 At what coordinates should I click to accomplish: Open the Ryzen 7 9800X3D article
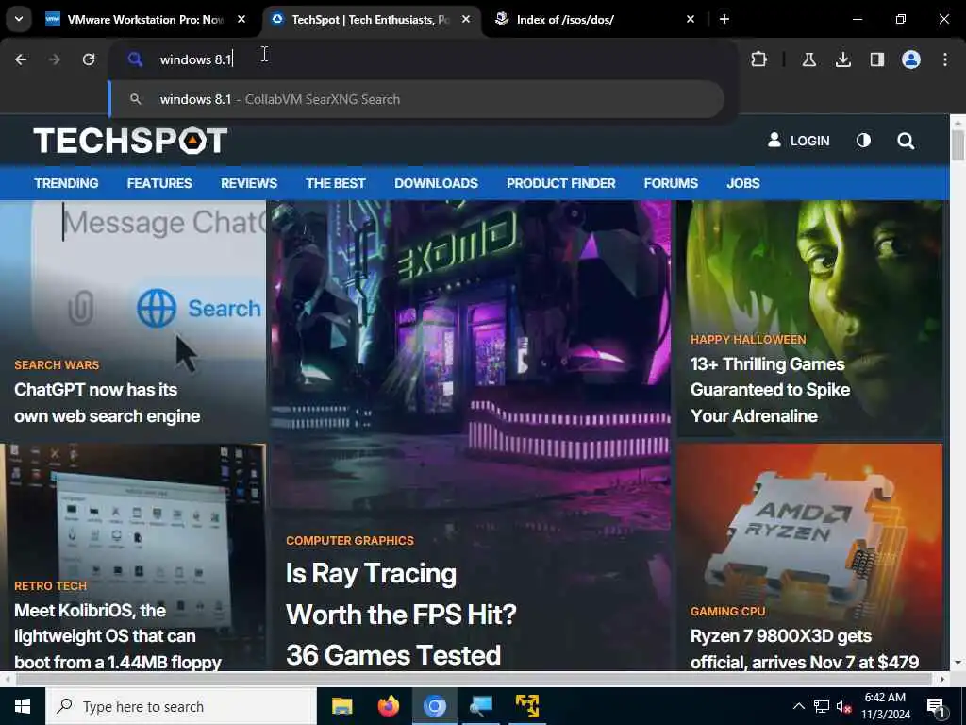[805, 649]
